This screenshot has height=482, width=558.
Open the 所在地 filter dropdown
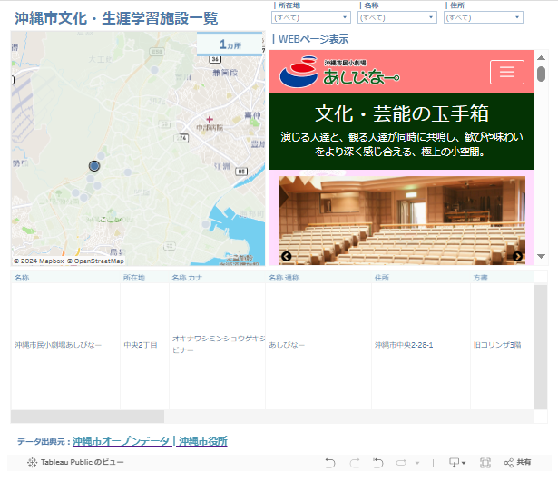311,17
